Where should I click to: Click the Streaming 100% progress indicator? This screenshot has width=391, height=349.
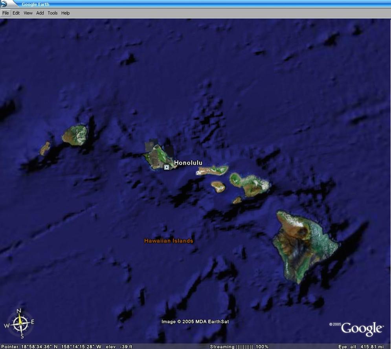tap(239, 347)
